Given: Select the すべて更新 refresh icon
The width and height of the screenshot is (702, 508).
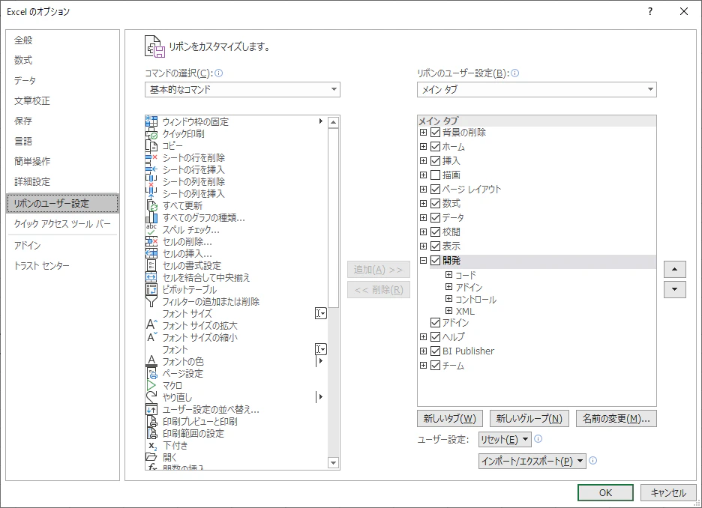Looking at the screenshot, I should [x=151, y=205].
